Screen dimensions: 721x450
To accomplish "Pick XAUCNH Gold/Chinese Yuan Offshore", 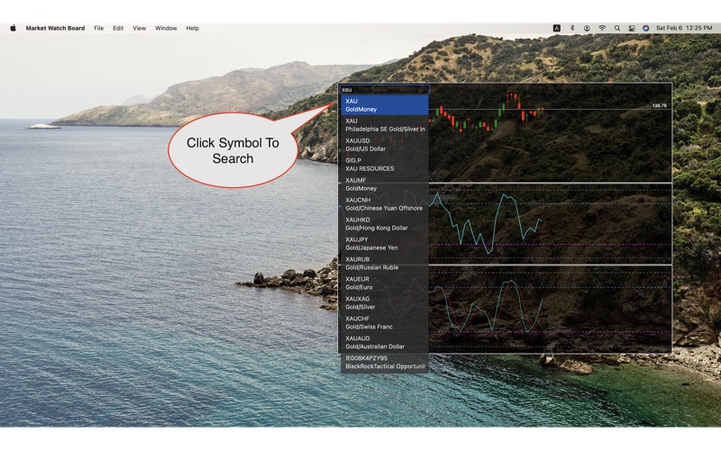I will (384, 204).
